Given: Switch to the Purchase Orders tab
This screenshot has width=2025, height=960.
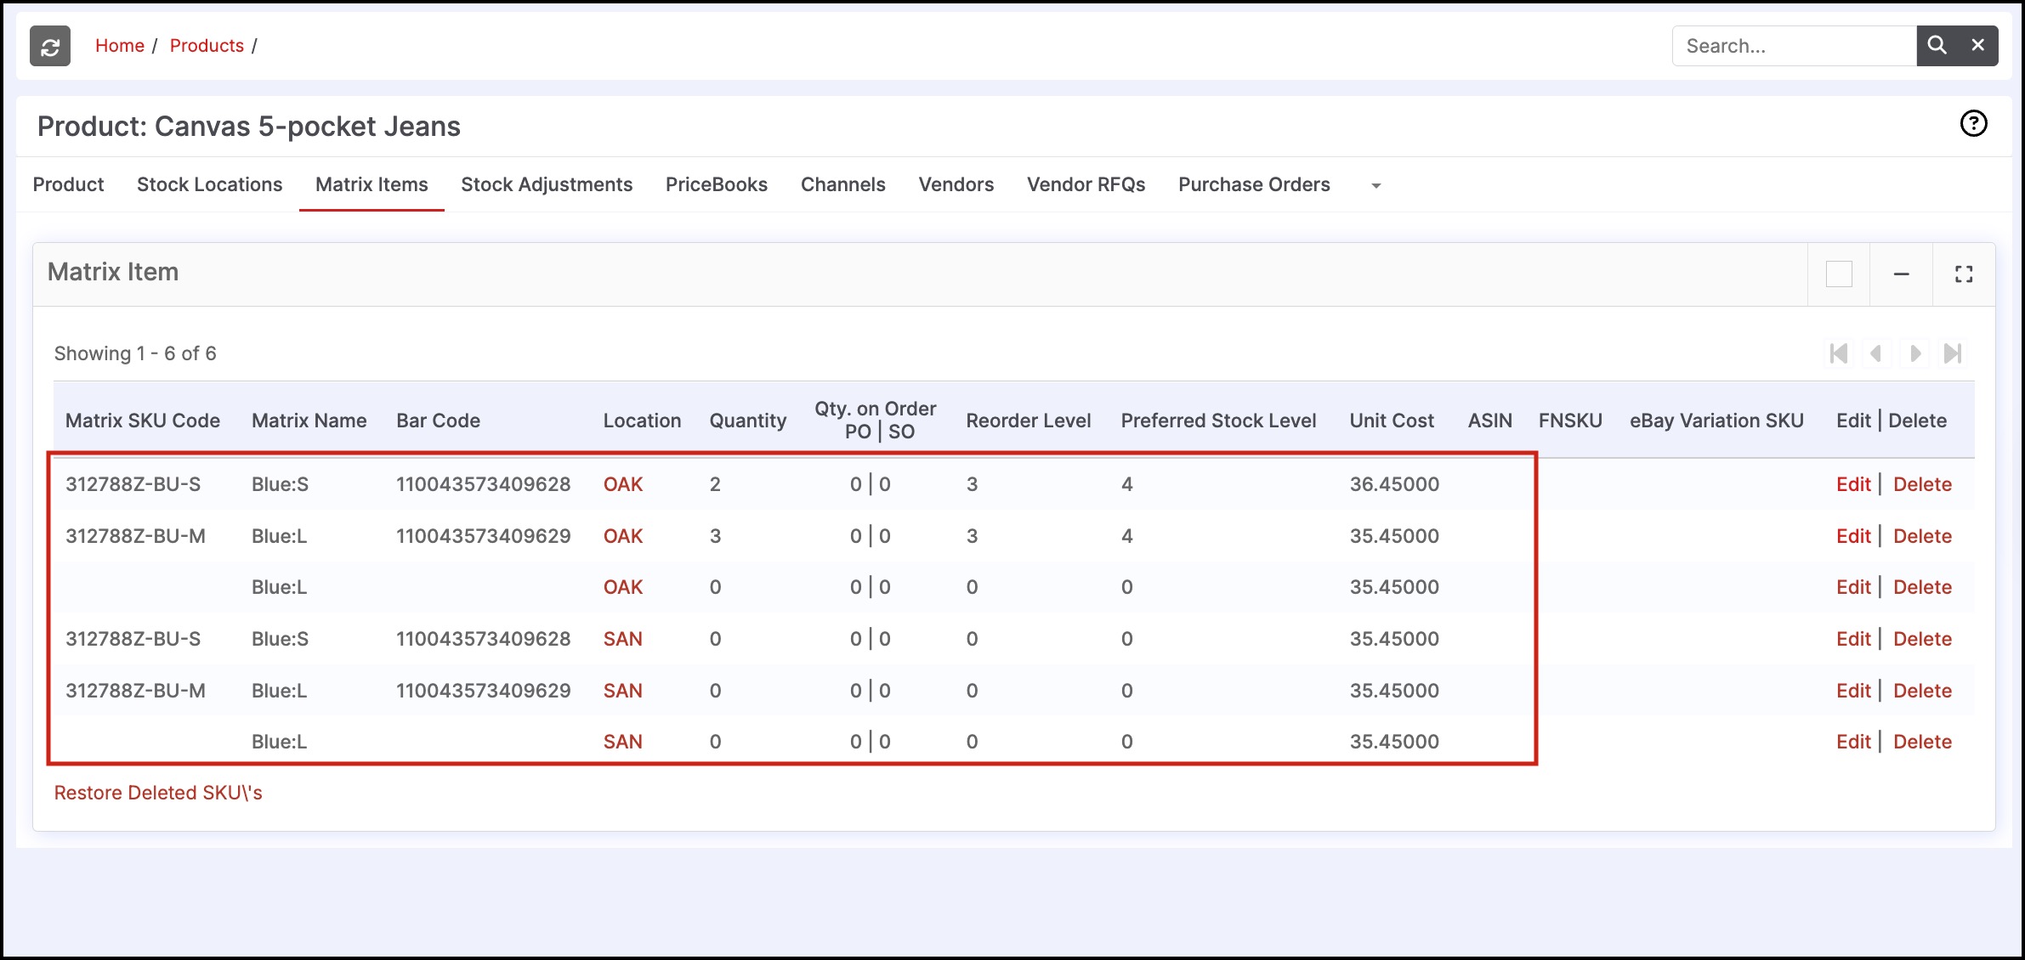Looking at the screenshot, I should (x=1254, y=184).
